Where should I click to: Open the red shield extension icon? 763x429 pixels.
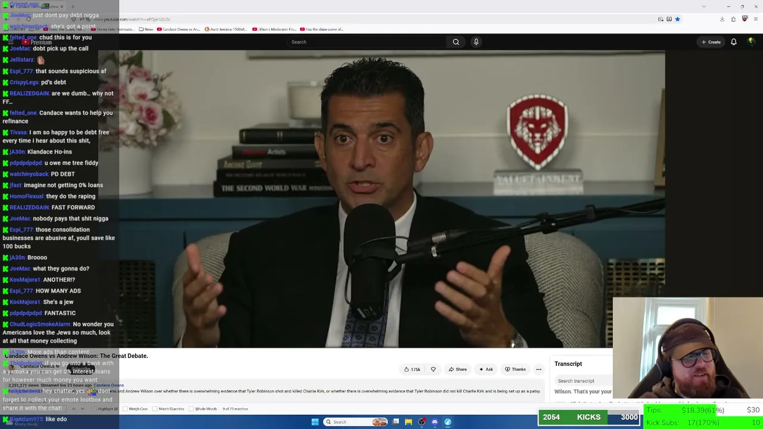pyautogui.click(x=745, y=19)
